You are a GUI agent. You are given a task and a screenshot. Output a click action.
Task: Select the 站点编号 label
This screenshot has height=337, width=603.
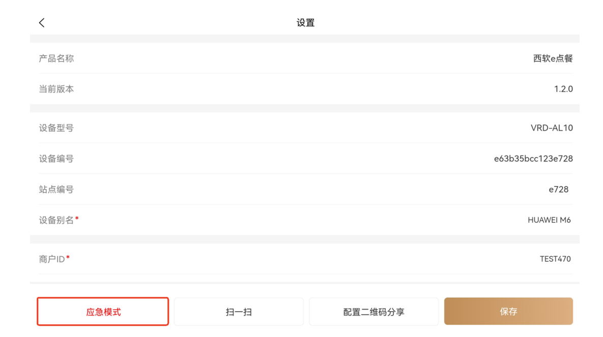(x=56, y=189)
